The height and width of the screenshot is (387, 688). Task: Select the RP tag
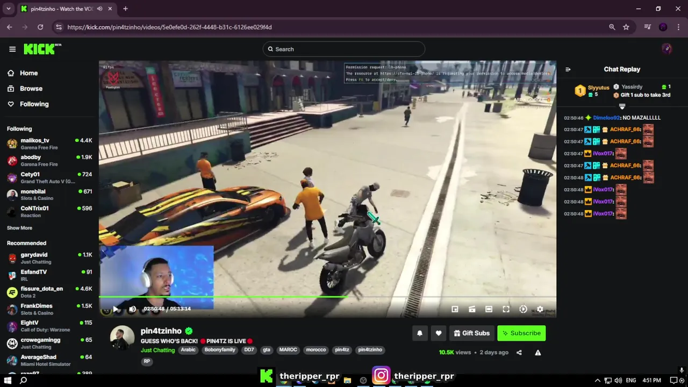click(147, 362)
